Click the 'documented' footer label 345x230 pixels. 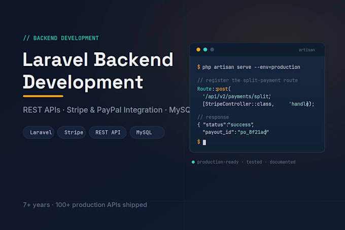[x=283, y=162]
